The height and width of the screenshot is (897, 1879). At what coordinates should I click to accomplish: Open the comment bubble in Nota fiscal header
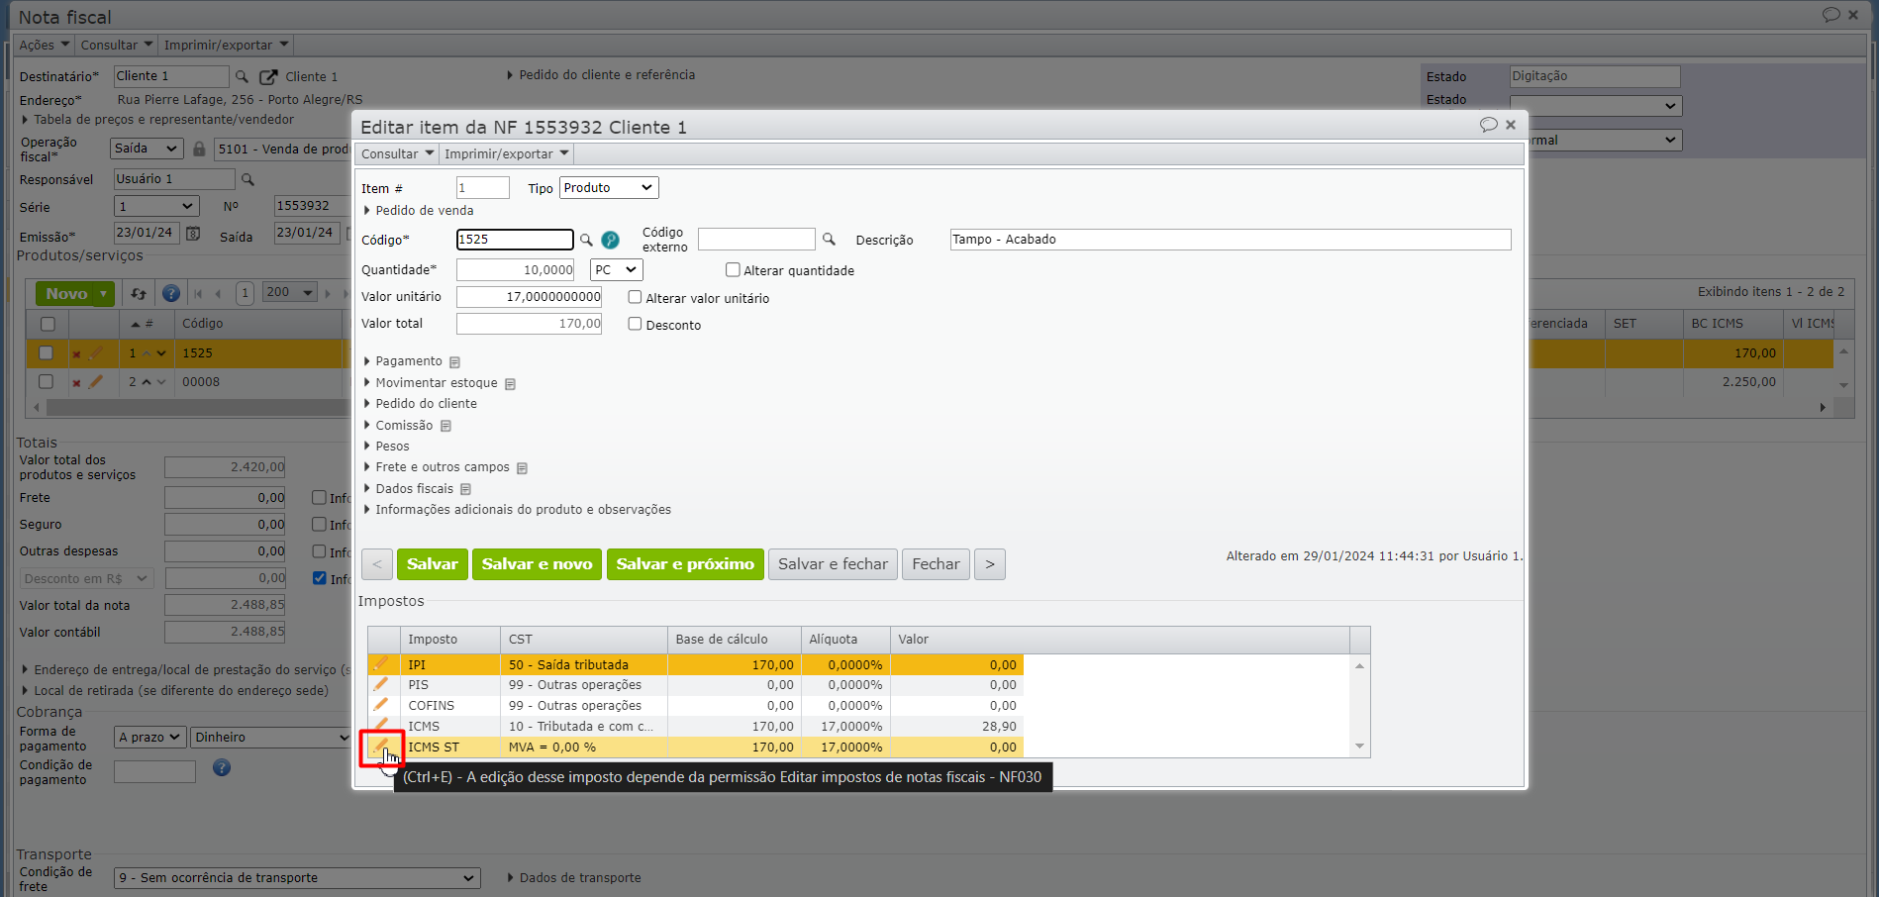pos(1831,15)
